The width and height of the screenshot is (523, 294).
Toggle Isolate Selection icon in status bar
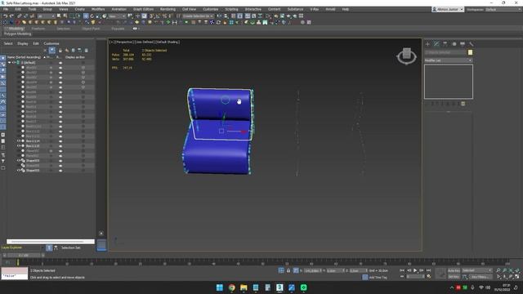point(281,270)
